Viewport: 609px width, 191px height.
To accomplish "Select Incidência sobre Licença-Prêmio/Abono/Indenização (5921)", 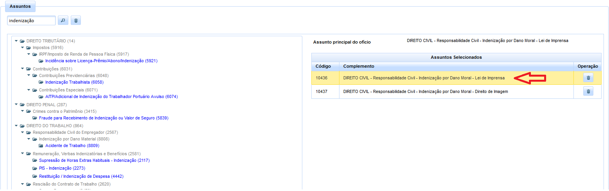I will pyautogui.click(x=101, y=61).
